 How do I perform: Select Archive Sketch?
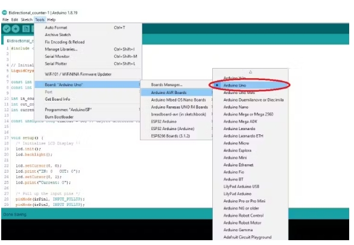coord(88,35)
